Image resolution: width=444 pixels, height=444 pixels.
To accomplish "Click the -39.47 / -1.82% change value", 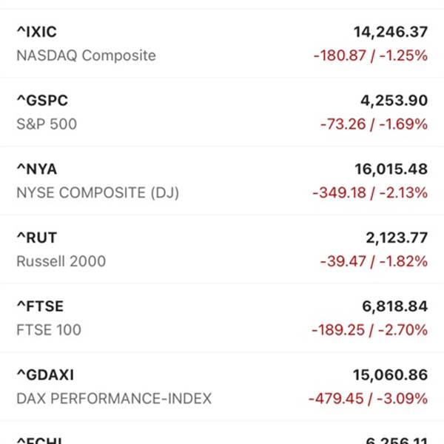I will (374, 261).
